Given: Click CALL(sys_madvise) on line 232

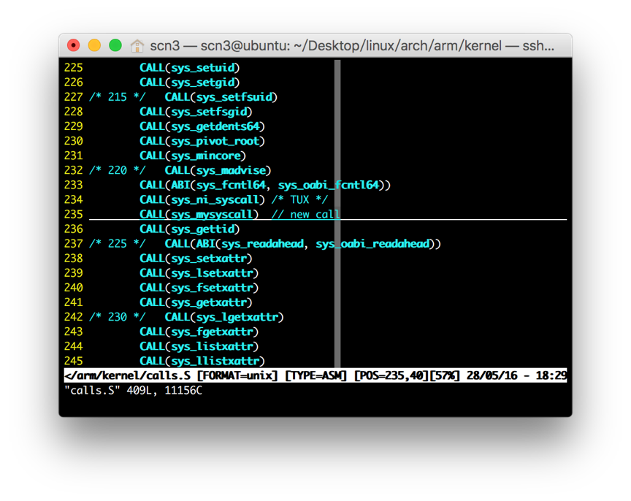Looking at the screenshot, I should point(218,171).
